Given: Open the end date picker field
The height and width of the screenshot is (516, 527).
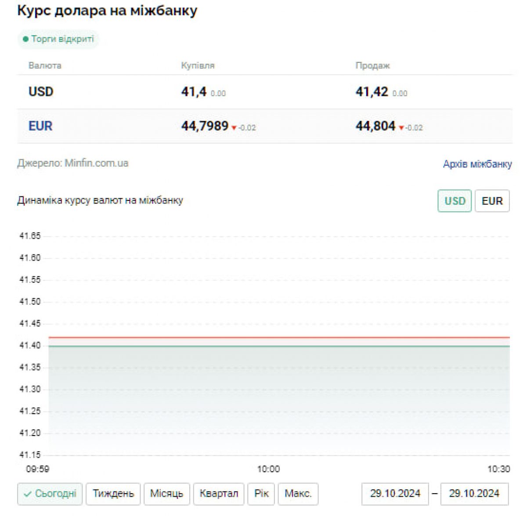Looking at the screenshot, I should point(474,494).
